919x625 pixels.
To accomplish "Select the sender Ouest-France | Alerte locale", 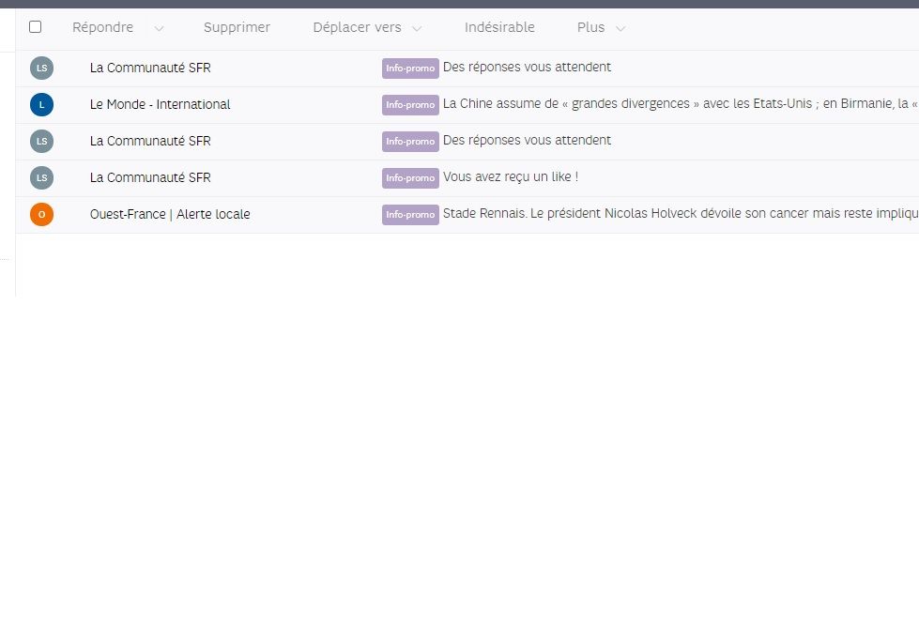I will click(x=170, y=214).
